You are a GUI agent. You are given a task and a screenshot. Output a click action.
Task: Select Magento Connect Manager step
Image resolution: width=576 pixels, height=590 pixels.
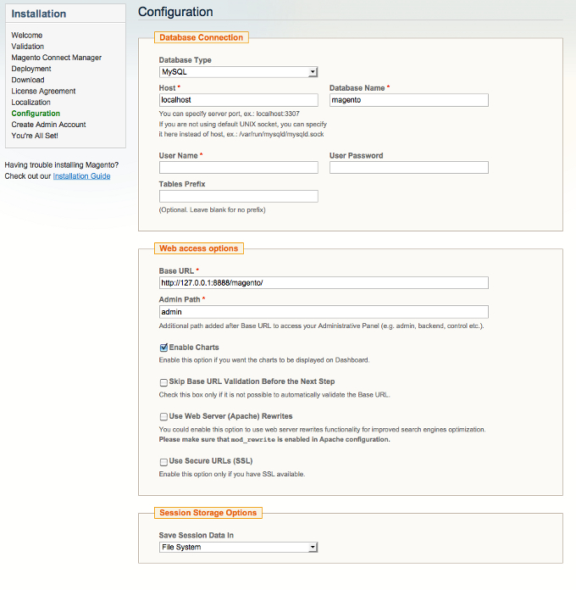pos(56,58)
